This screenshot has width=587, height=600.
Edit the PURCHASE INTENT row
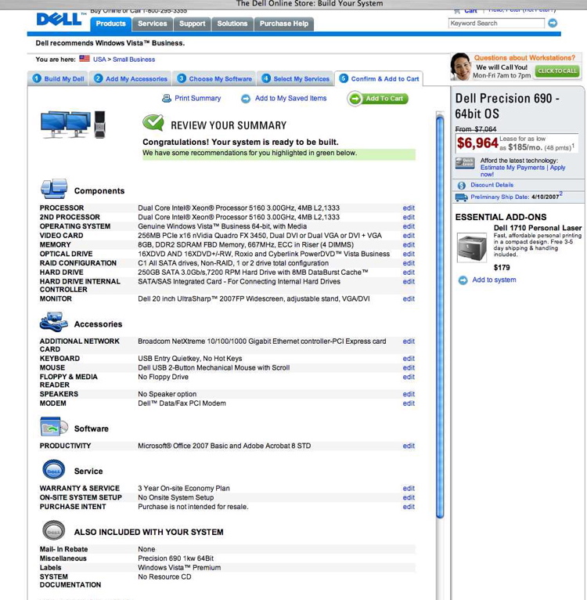409,507
